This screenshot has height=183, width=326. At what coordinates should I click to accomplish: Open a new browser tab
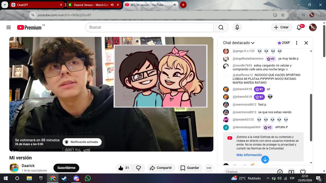[x=183, y=5]
